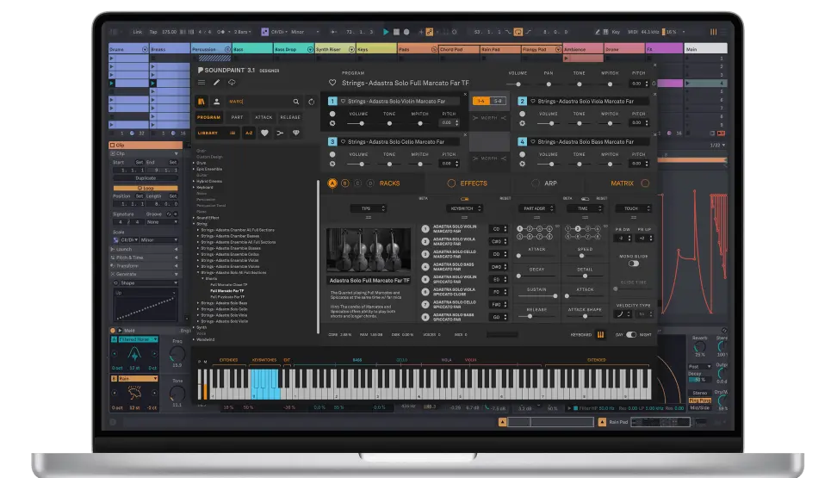
Task: Click the pencil edit icon
Action: (216, 83)
